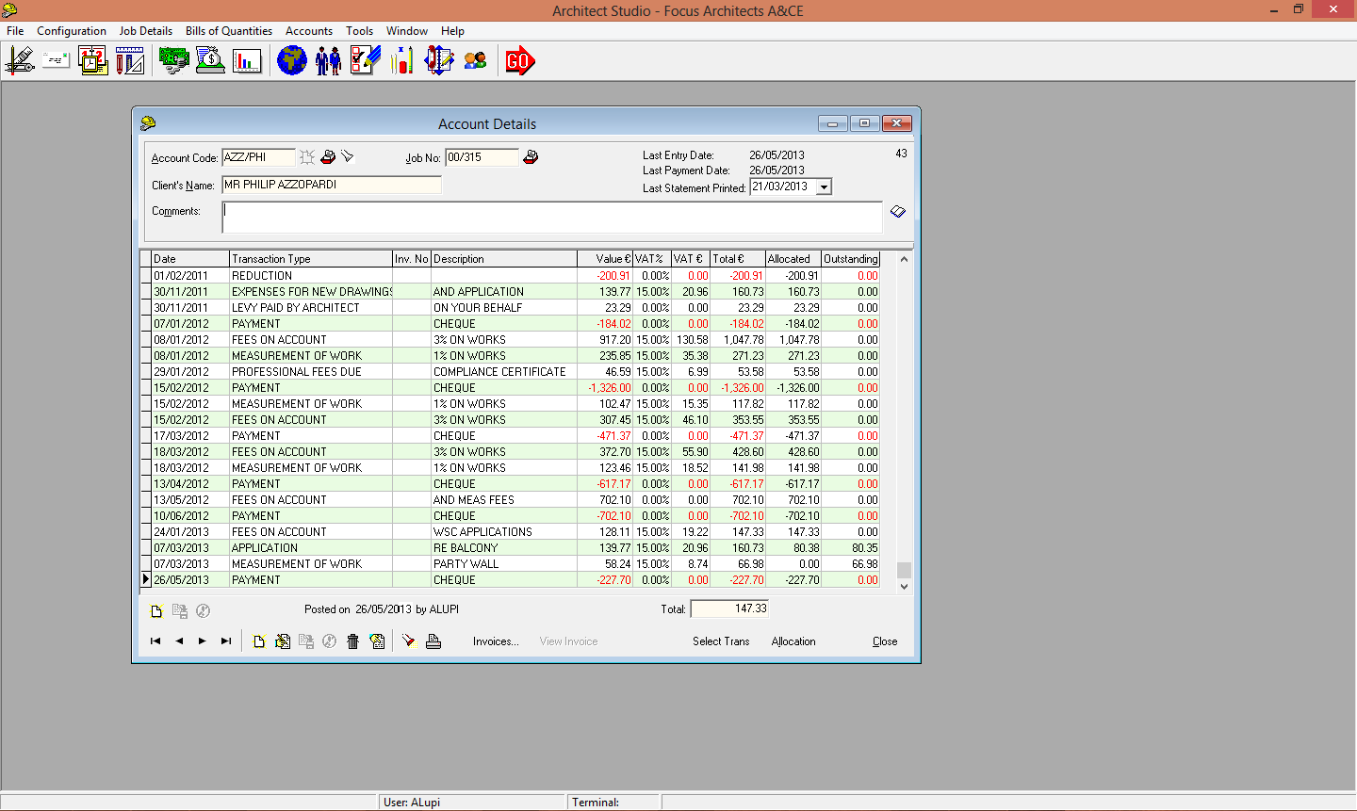Viewport: 1357px width, 811px height.
Task: Click the printer icon in bottom toolbar
Action: 433,641
